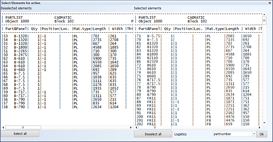Image resolution: width=273 pixels, height=142 pixels.
Task: Select deselected row 61 B-660
Action: coord(67,70)
